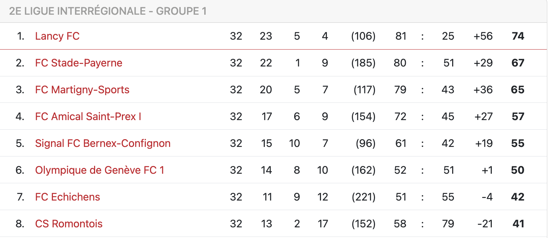Click Lancy FC's 74 points total
The height and width of the screenshot is (238, 548).
pyautogui.click(x=518, y=36)
